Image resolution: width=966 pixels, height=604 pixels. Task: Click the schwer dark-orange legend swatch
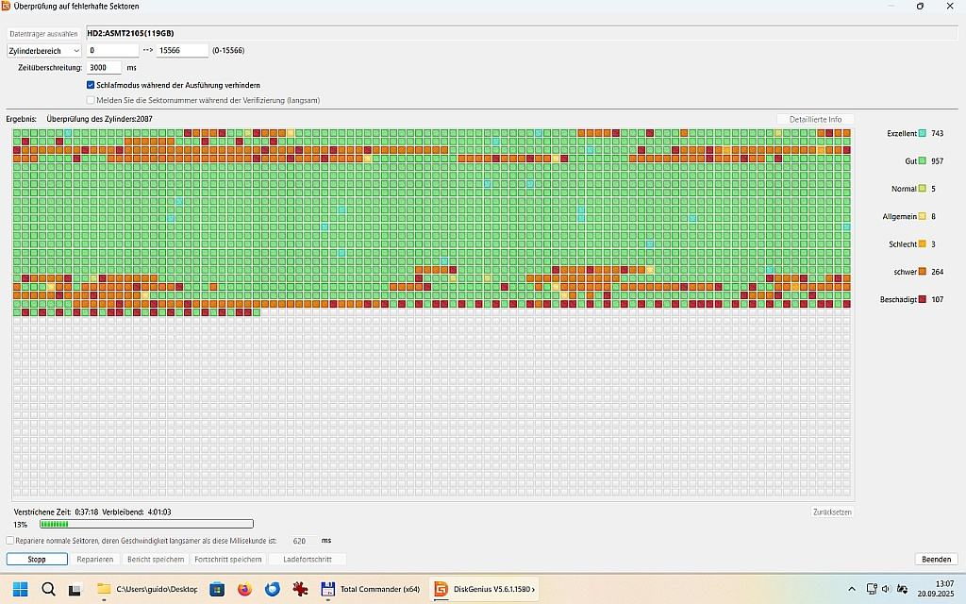pos(923,272)
